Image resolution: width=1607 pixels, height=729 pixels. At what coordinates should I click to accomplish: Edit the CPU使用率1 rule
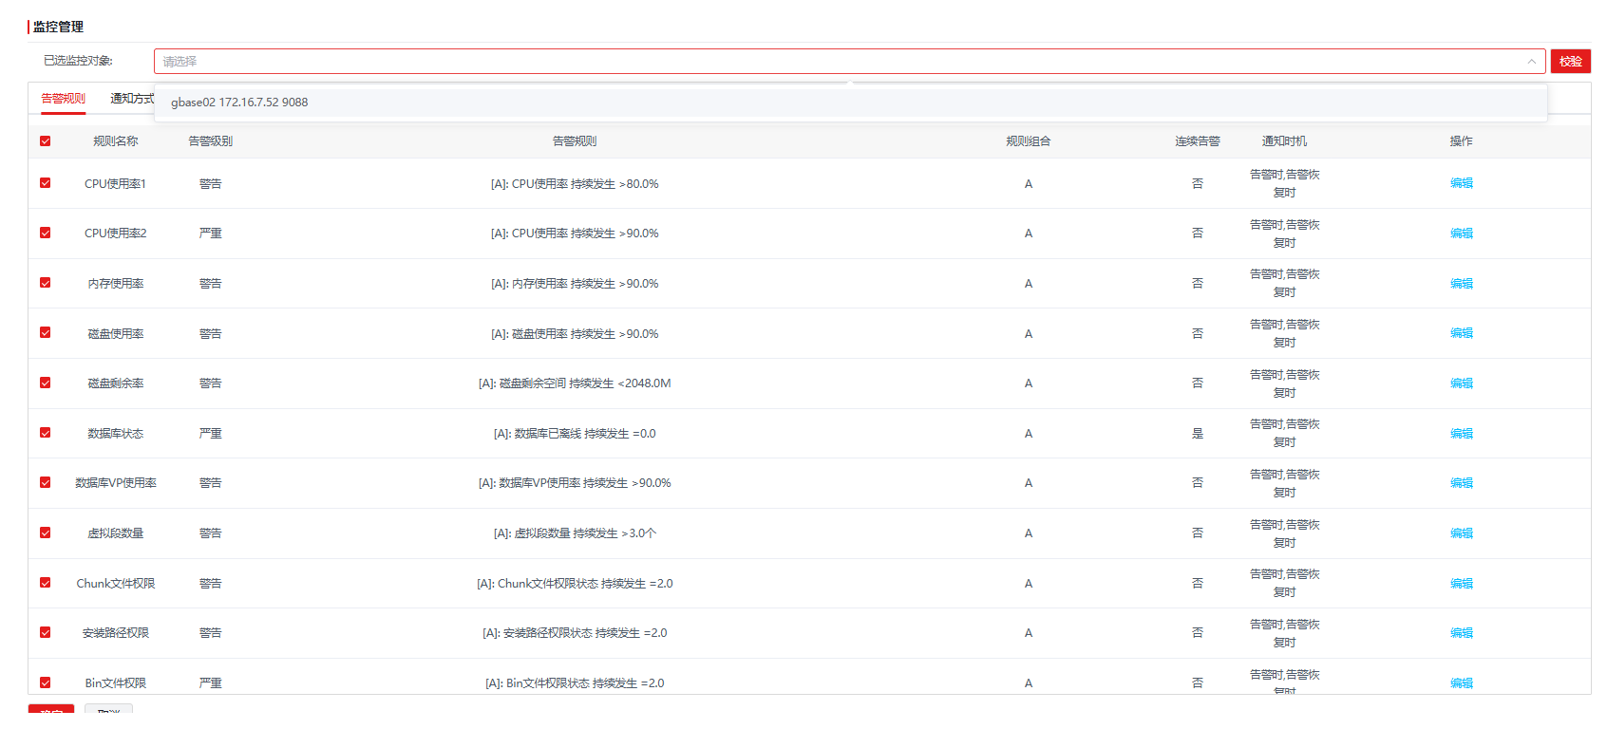coord(1461,183)
